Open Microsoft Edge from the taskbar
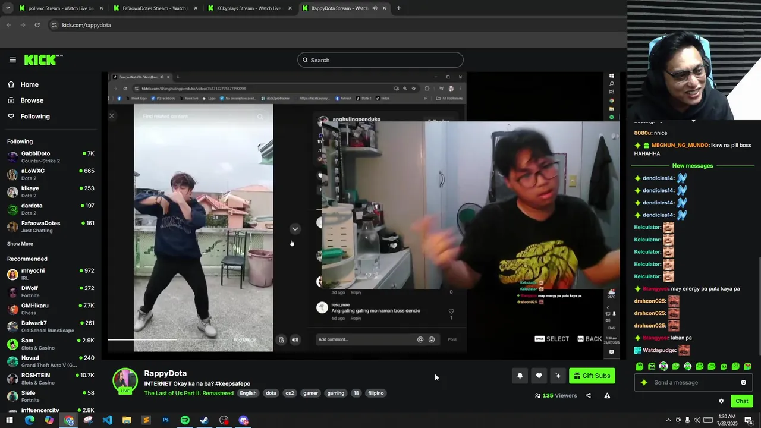Viewport: 761px width, 428px height. [29, 420]
